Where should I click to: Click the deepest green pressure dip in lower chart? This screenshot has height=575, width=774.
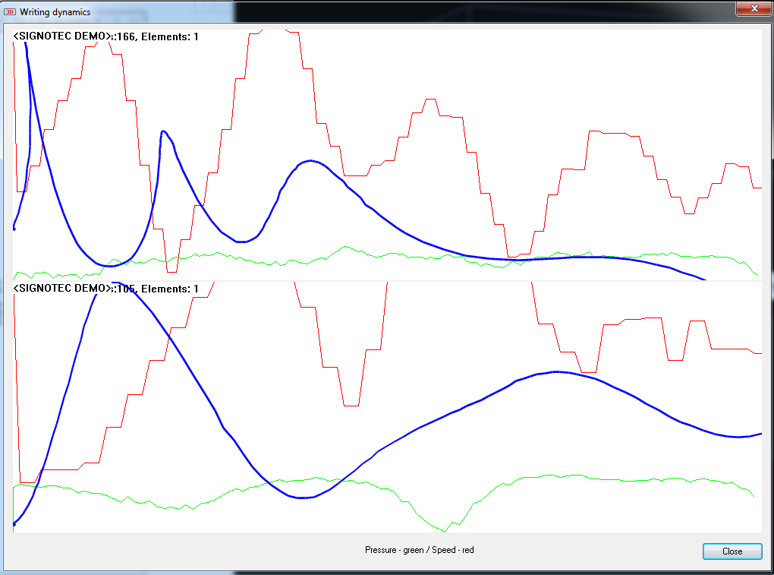[446, 530]
